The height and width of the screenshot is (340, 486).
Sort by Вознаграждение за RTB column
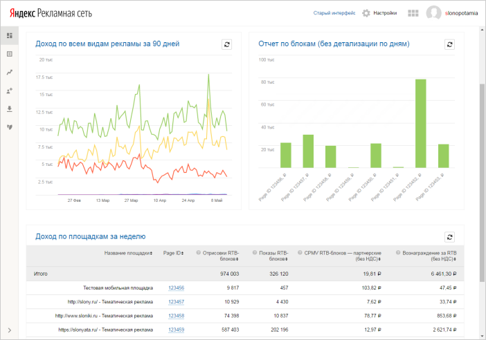click(430, 256)
